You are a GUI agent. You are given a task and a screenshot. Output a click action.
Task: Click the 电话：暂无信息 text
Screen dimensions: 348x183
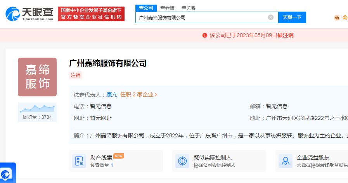93,106
